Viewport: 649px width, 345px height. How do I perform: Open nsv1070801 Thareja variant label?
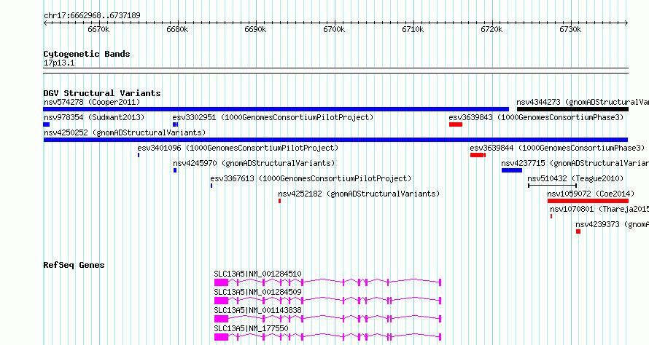(599, 209)
